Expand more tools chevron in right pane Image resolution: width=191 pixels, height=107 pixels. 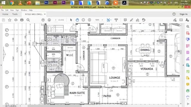click(x=188, y=99)
